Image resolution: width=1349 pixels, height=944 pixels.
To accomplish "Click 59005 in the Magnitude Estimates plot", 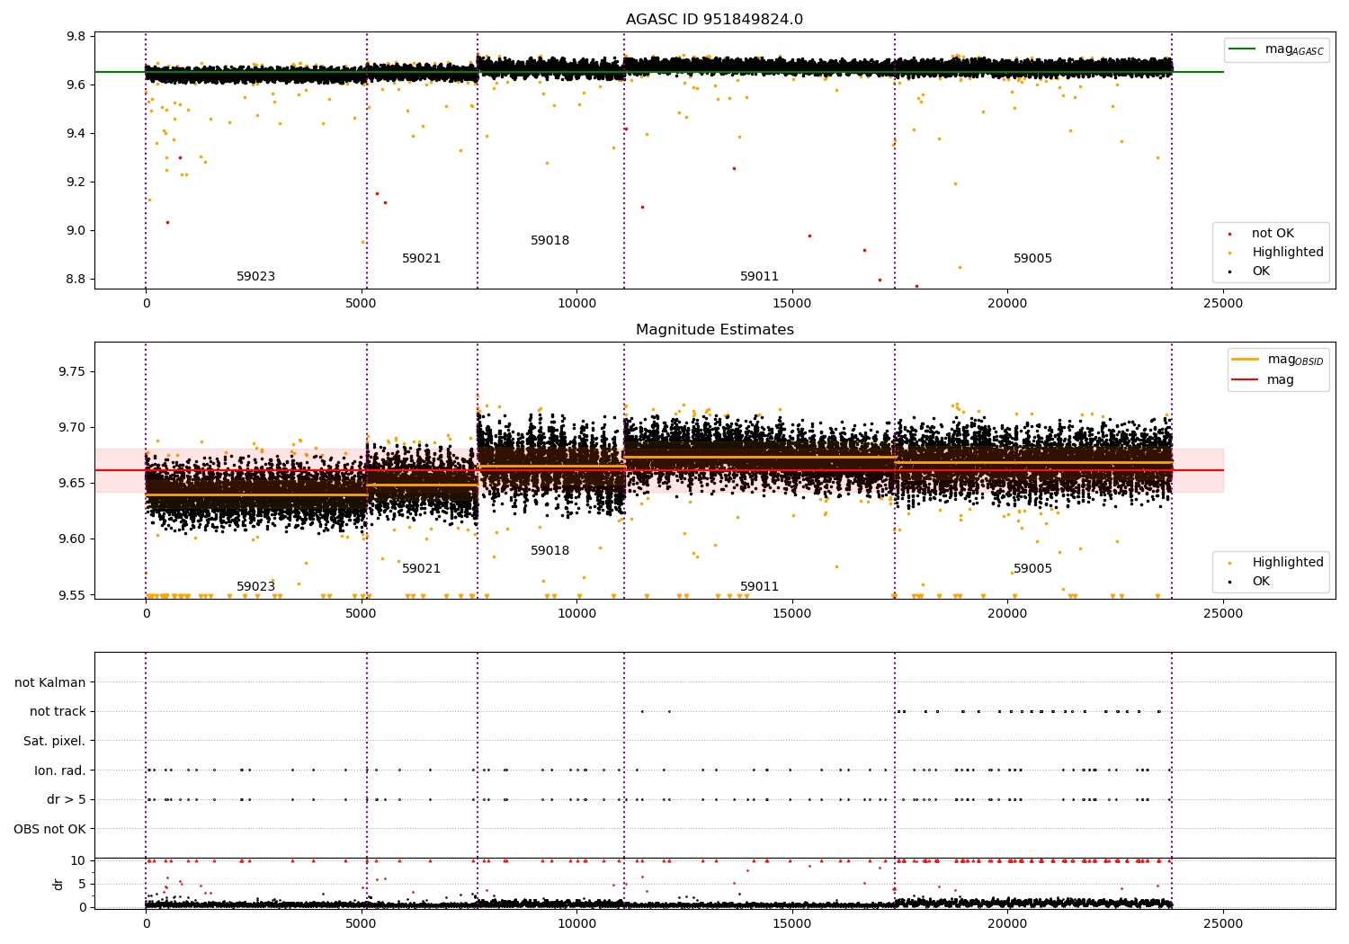I will 1032,569.
